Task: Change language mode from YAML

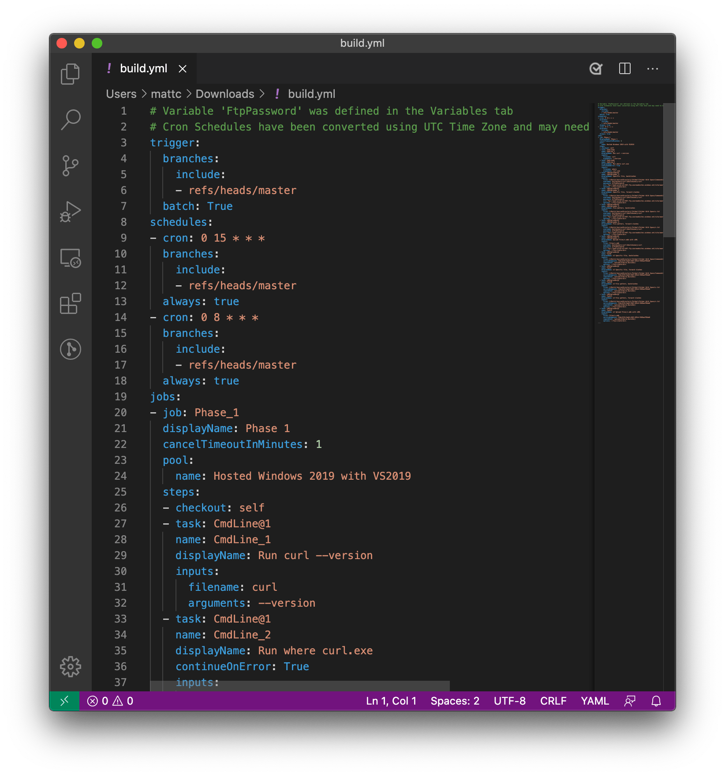Action: click(594, 701)
